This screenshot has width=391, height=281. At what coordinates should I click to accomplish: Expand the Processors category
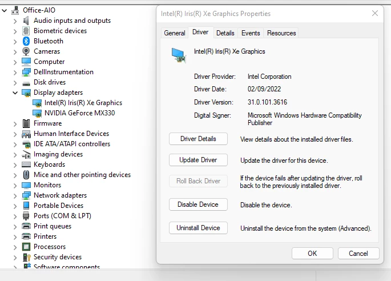tap(15, 247)
